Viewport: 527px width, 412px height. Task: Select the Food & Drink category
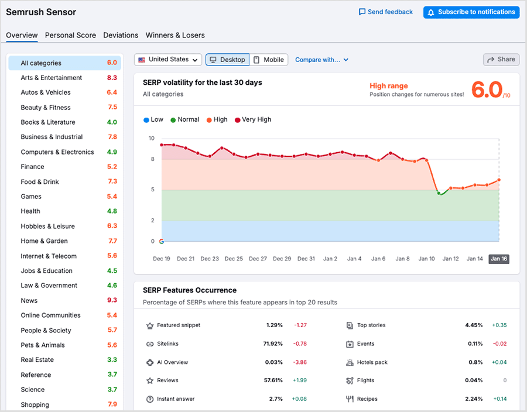coord(64,181)
